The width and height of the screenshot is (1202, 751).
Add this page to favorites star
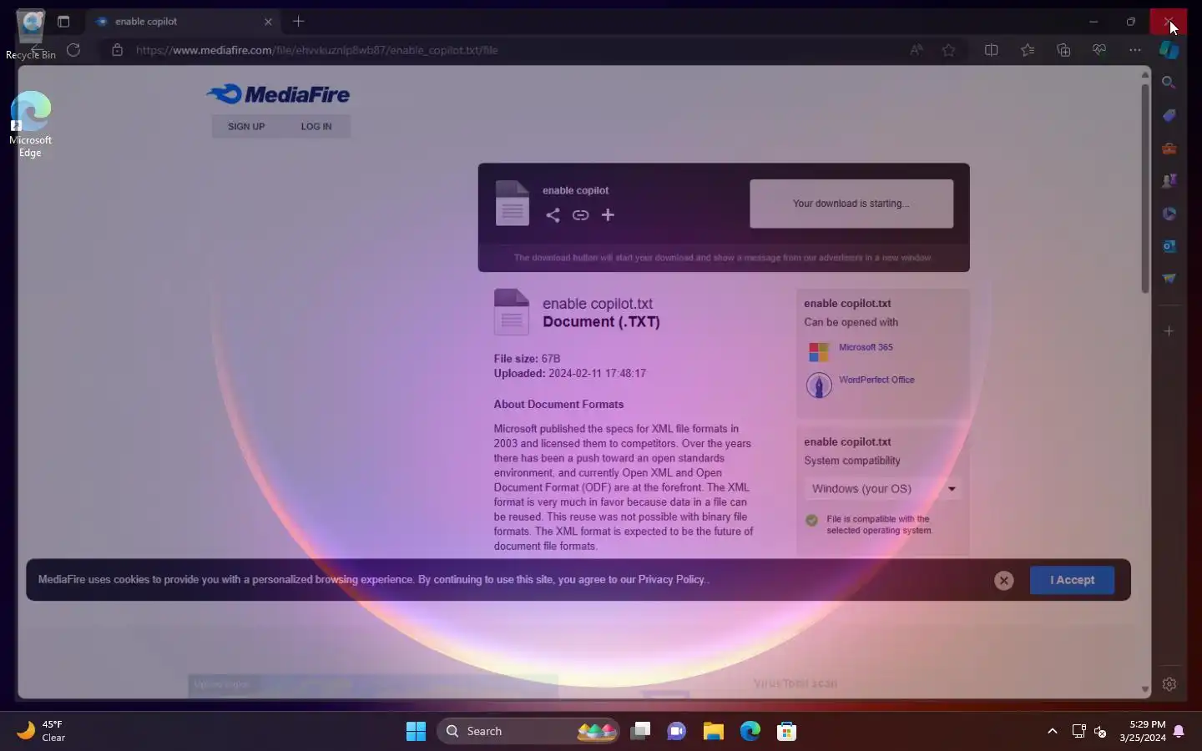[949, 50]
